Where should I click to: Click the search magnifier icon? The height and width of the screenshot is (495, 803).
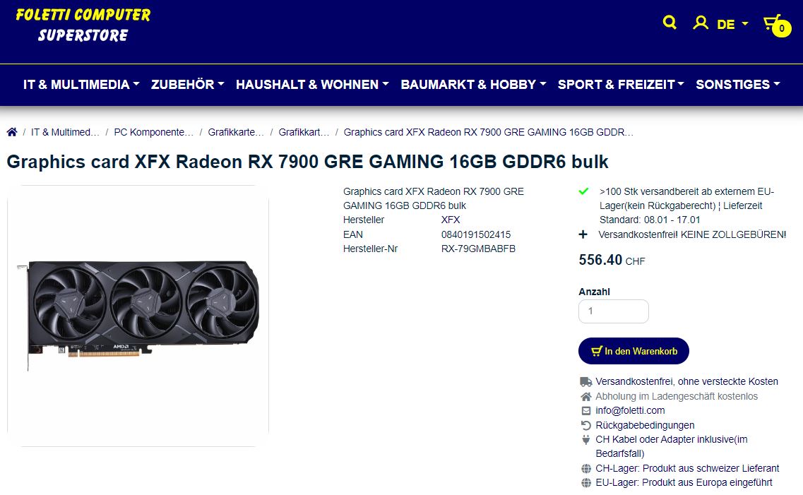(x=670, y=23)
